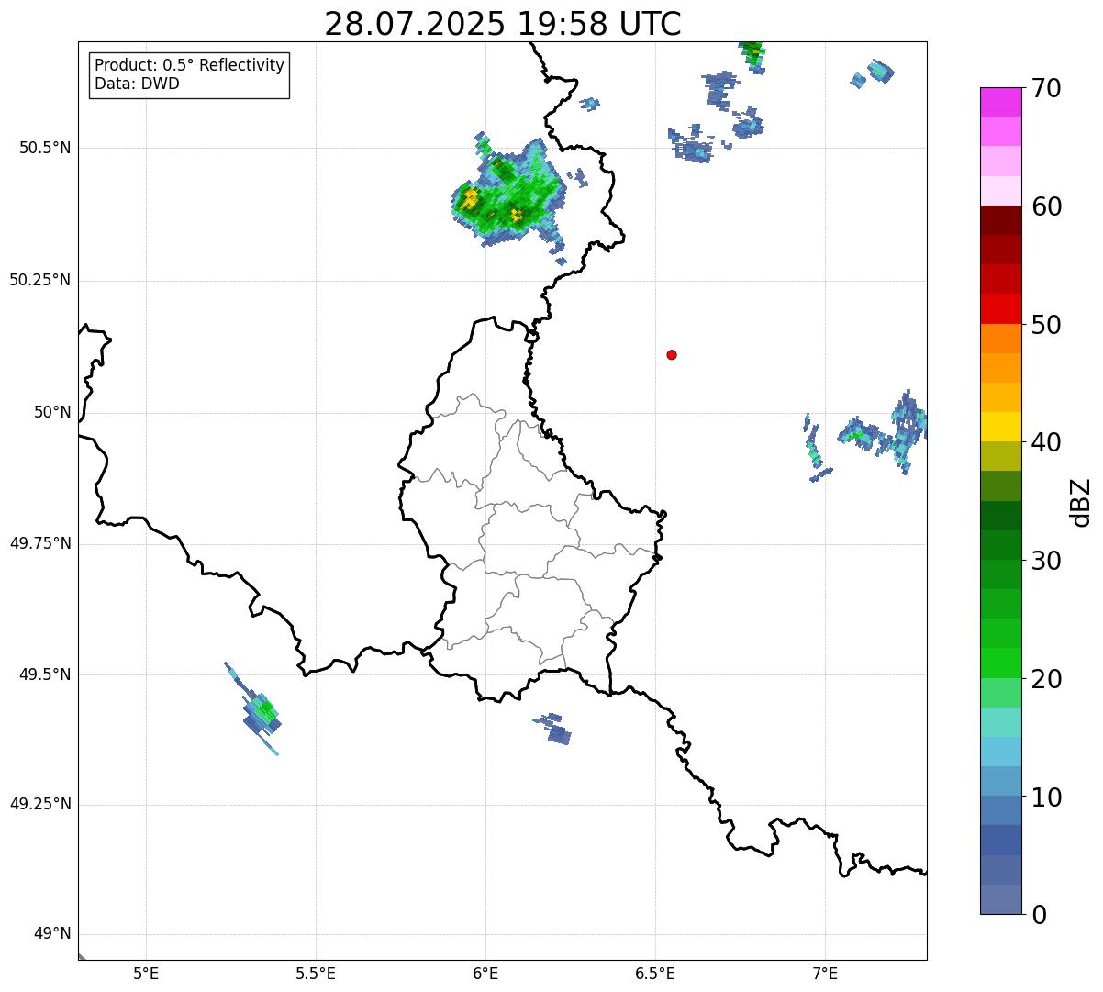Click the 7°E longitude label
This screenshot has width=1103, height=992.
click(825, 974)
